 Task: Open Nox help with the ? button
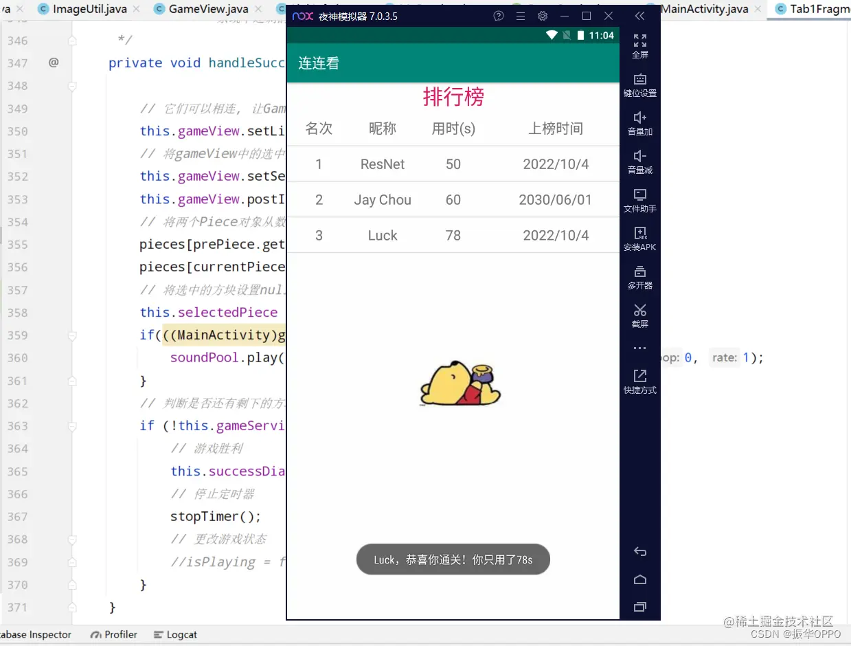[x=499, y=16]
